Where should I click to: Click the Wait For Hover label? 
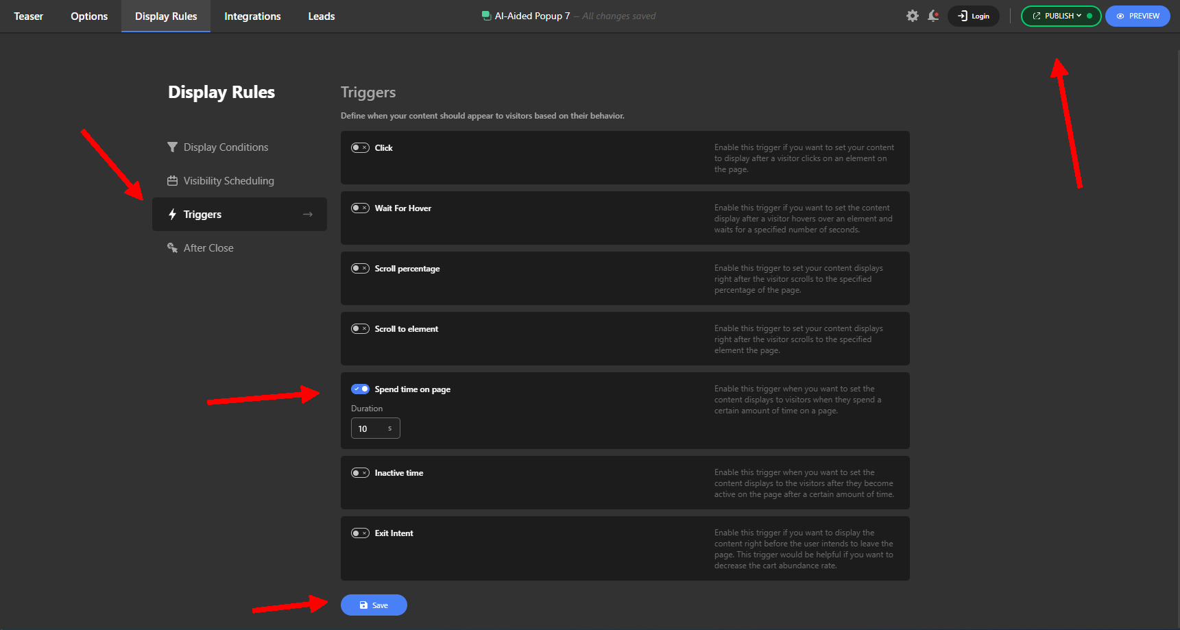(x=403, y=208)
